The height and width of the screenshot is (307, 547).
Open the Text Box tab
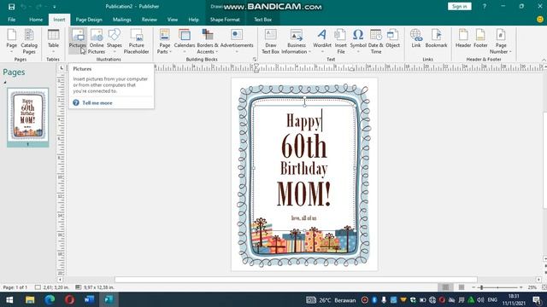[262, 20]
